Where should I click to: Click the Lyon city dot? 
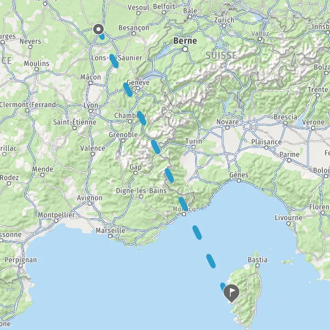point(91,111)
